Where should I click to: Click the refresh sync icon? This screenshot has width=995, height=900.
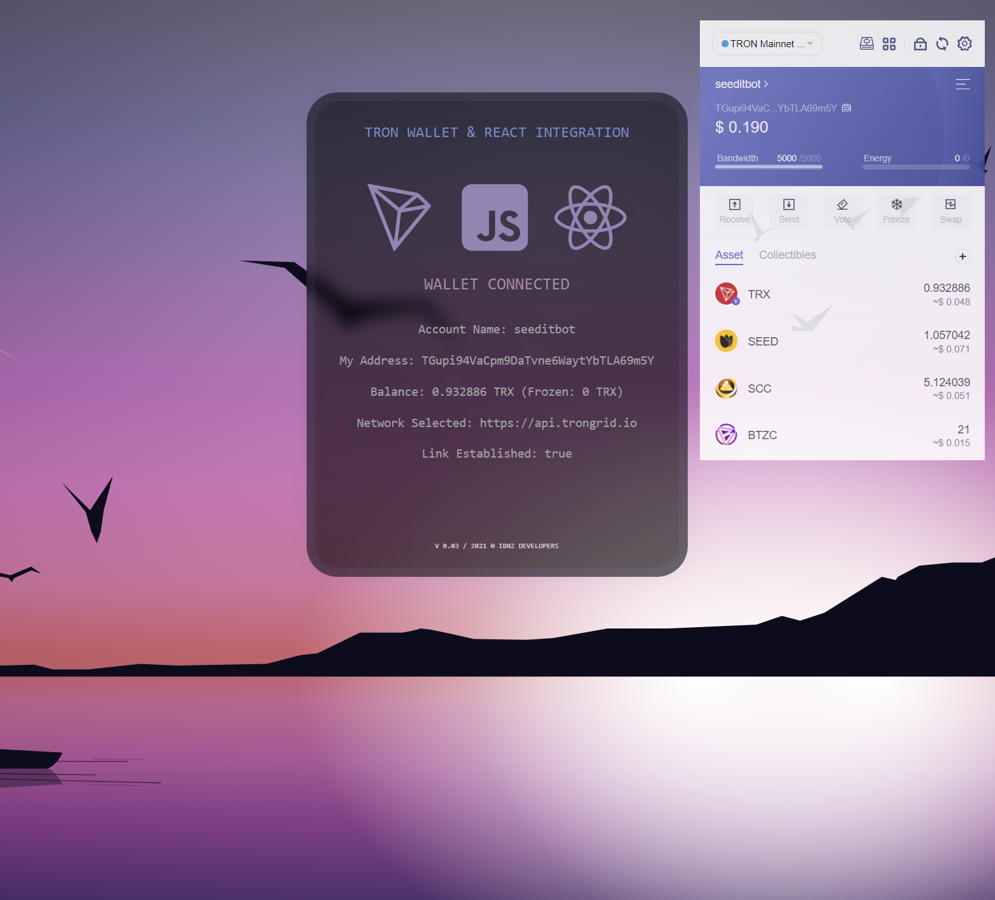942,43
